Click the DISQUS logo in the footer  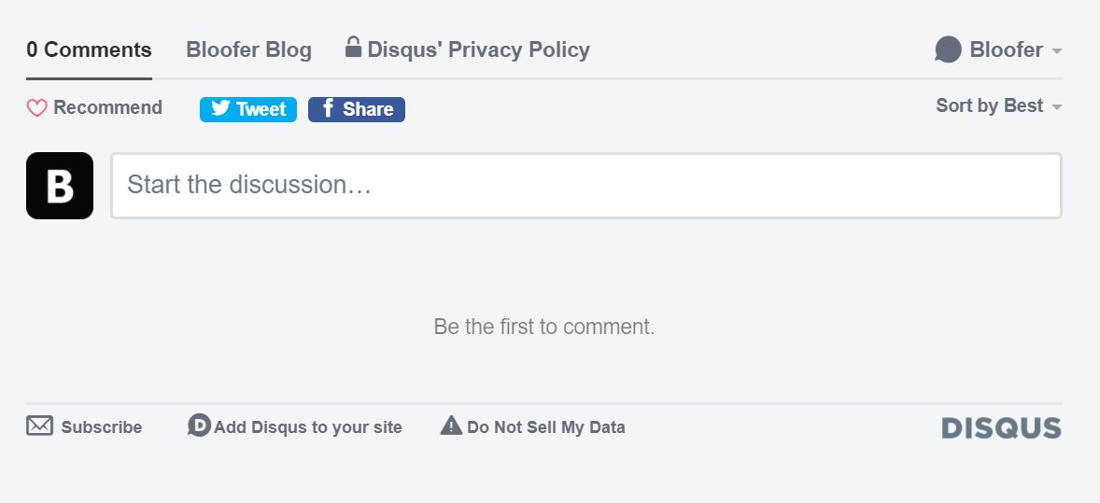coord(1001,428)
